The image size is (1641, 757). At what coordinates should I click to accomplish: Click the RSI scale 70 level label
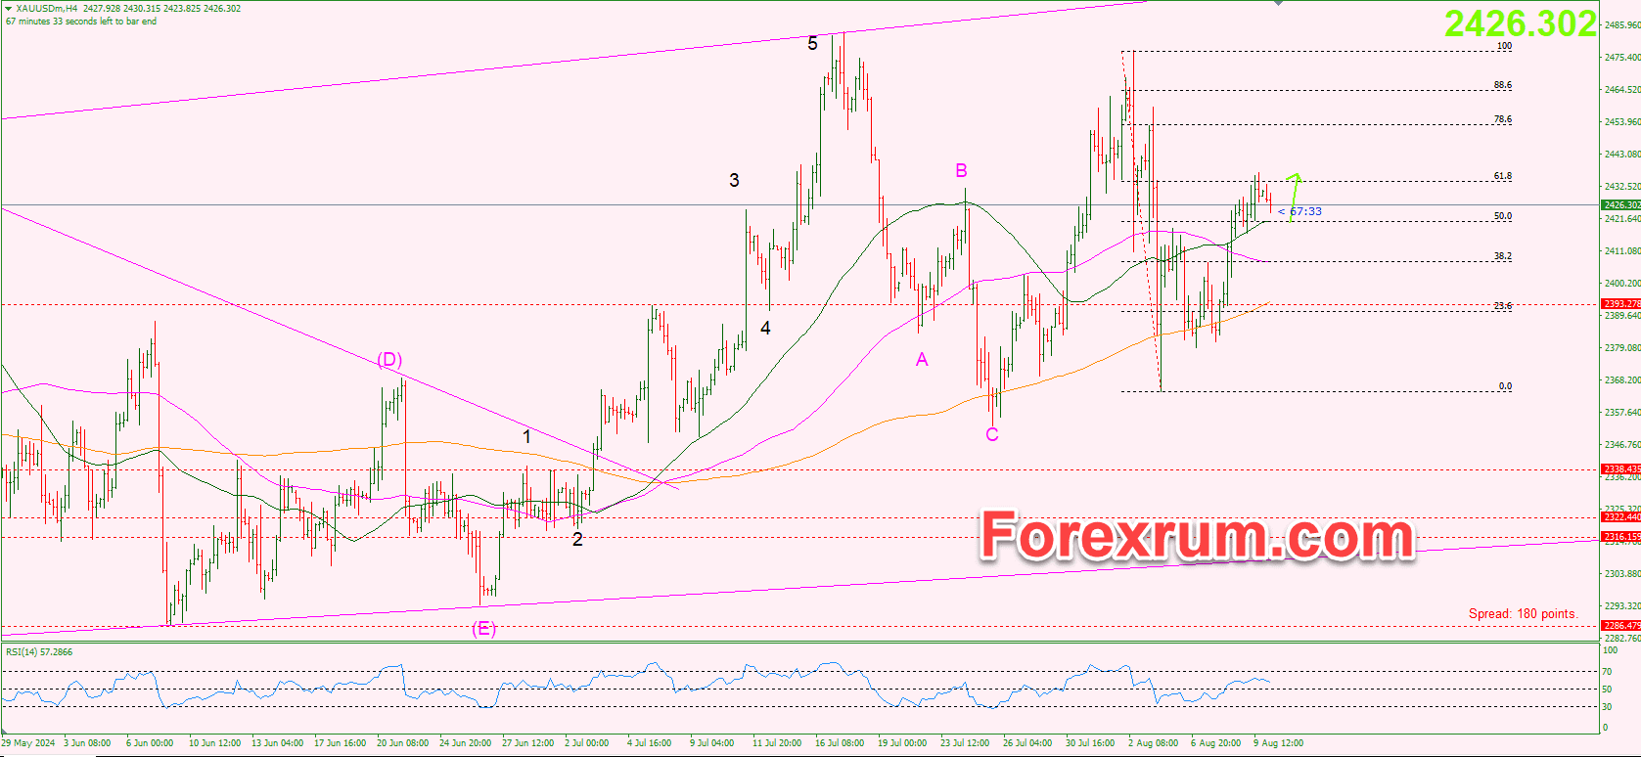1607,672
